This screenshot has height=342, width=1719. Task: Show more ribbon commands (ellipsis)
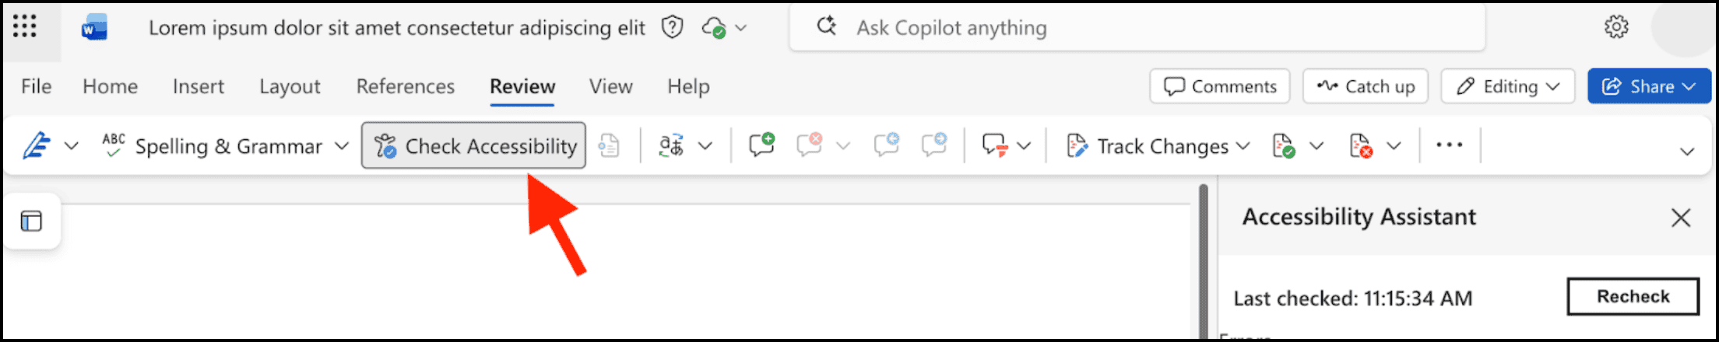(x=1449, y=145)
